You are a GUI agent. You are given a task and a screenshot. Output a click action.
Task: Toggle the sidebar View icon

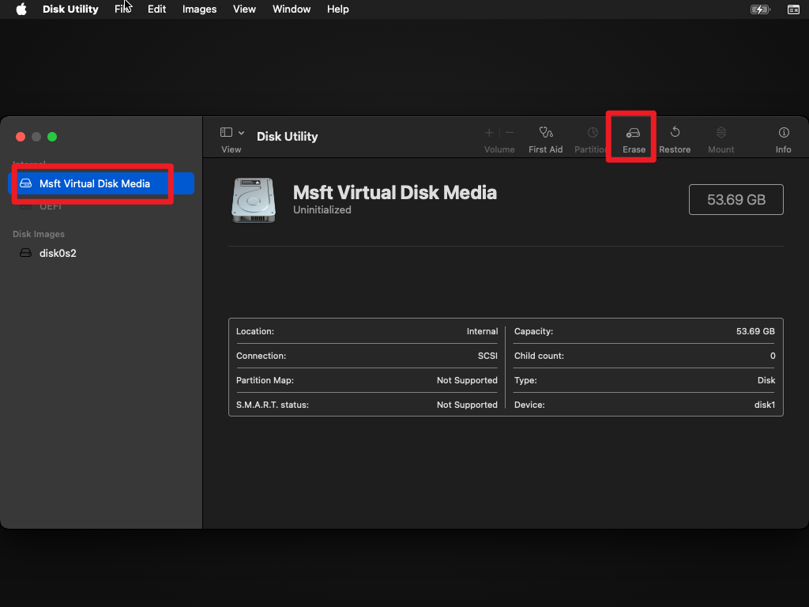(226, 132)
